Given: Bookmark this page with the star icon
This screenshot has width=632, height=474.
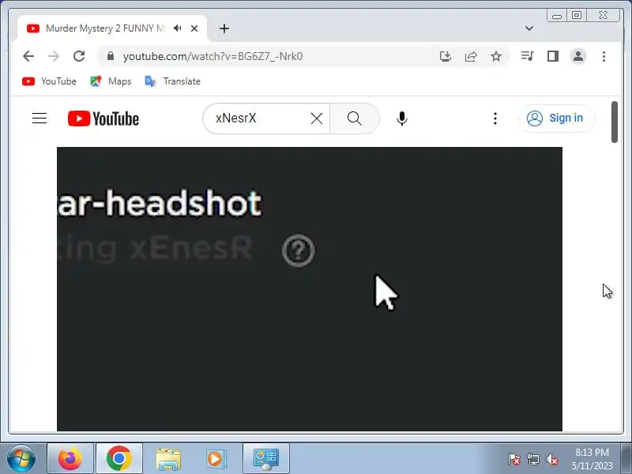Looking at the screenshot, I should pyautogui.click(x=496, y=56).
